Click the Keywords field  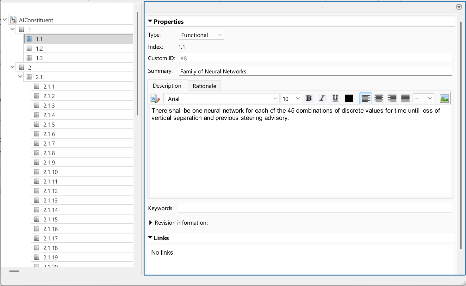(x=315, y=208)
